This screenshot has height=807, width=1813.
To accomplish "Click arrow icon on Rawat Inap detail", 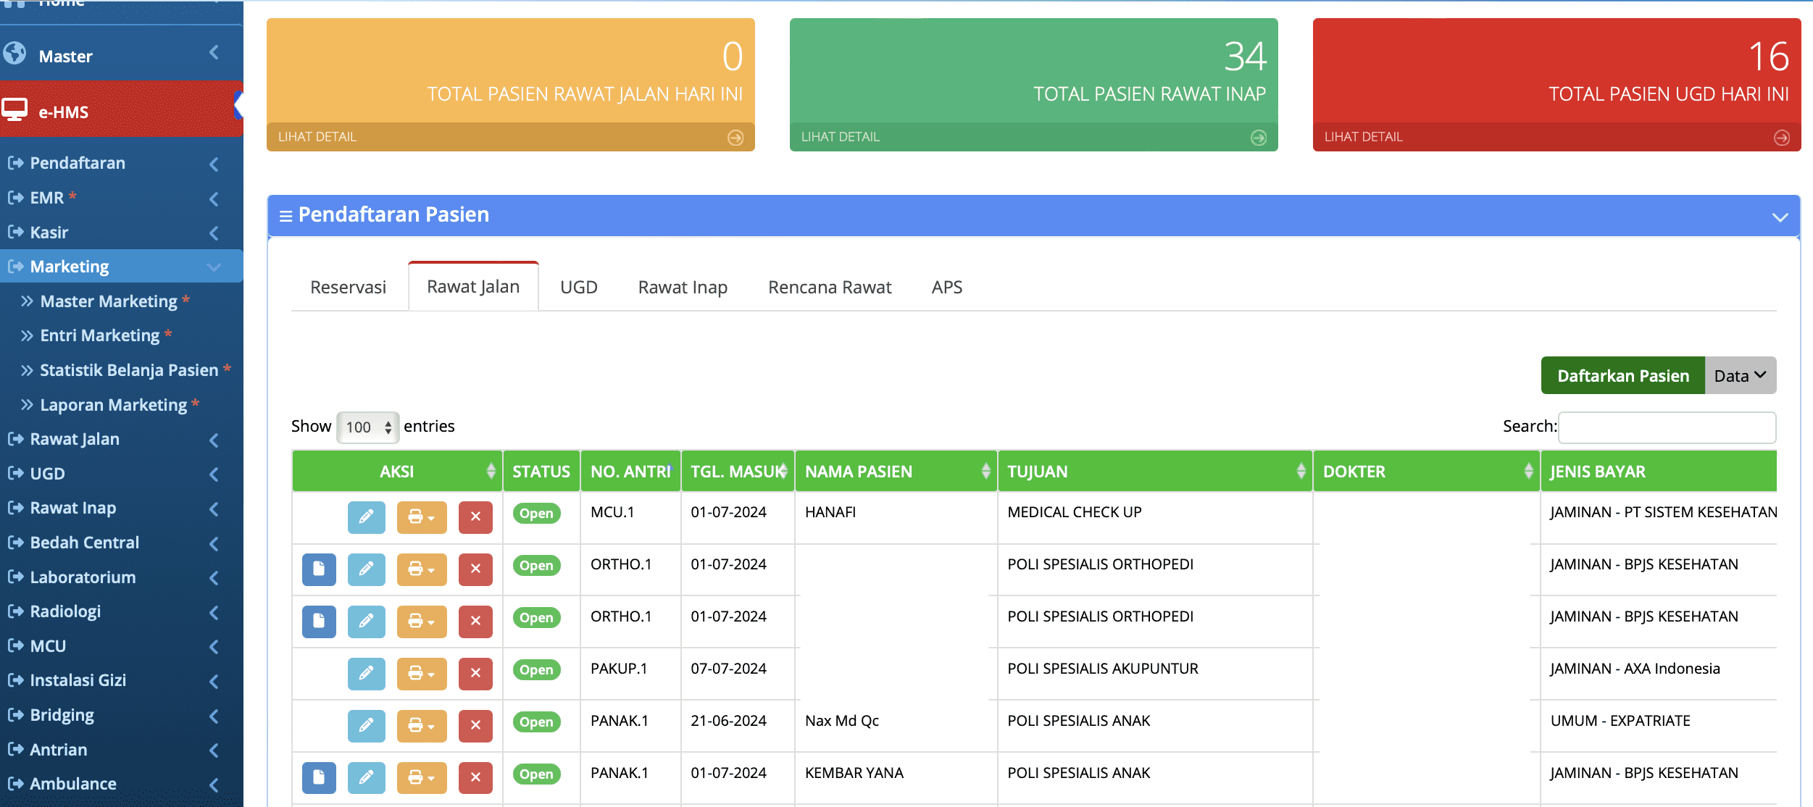I will pyautogui.click(x=1259, y=138).
